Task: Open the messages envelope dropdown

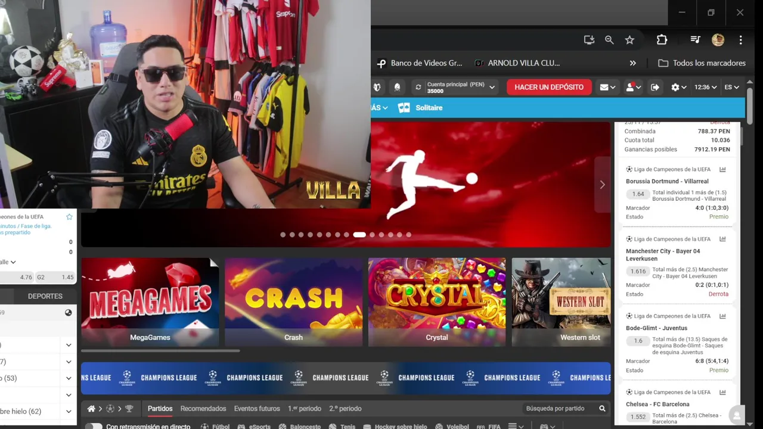Action: click(x=607, y=87)
